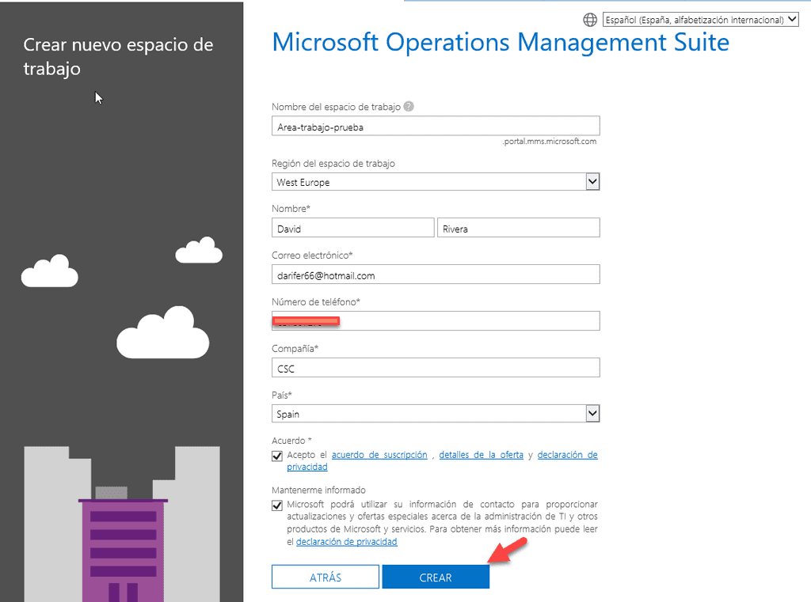Viewport: 811px width, 602px height.
Task: Click the workspace name input field
Action: (x=435, y=126)
